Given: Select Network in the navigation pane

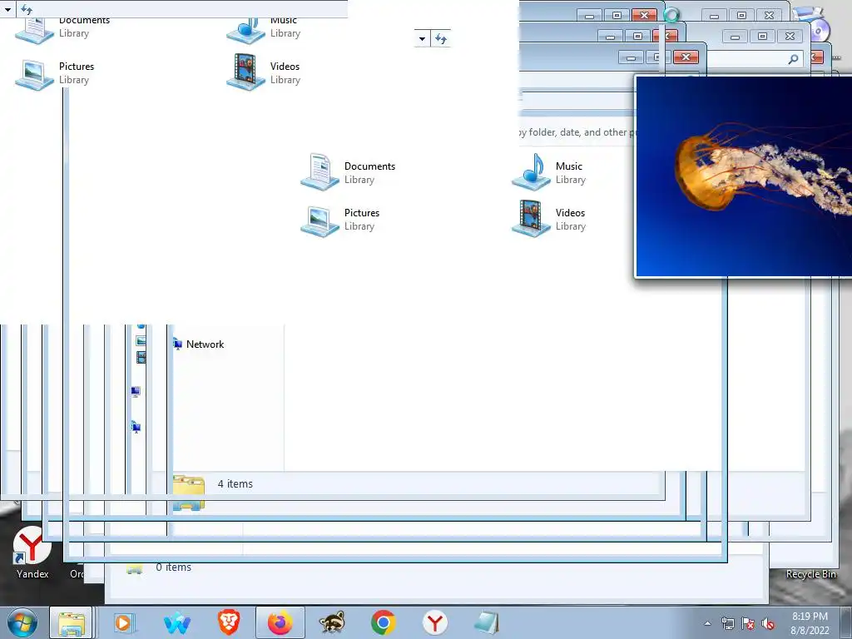Looking at the screenshot, I should [x=199, y=344].
